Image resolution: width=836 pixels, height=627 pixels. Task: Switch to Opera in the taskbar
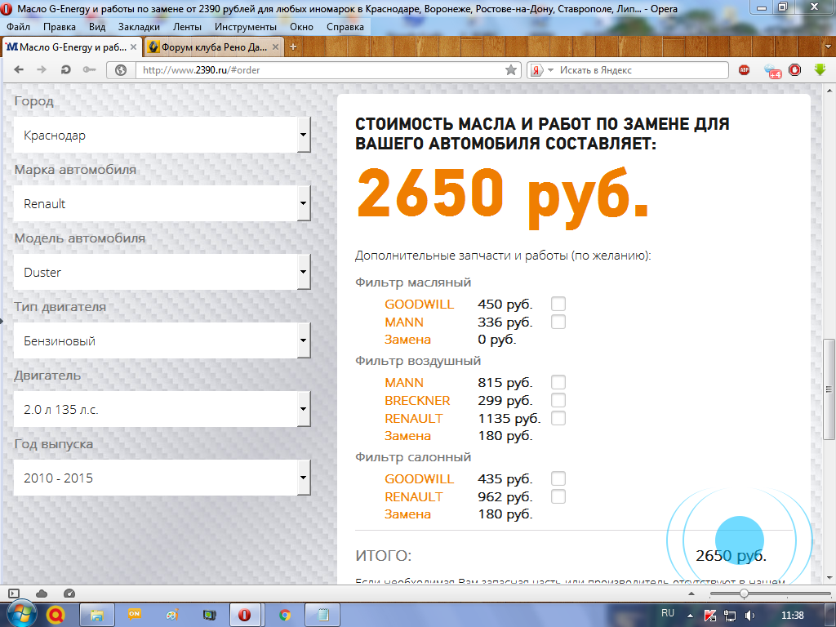point(244,616)
